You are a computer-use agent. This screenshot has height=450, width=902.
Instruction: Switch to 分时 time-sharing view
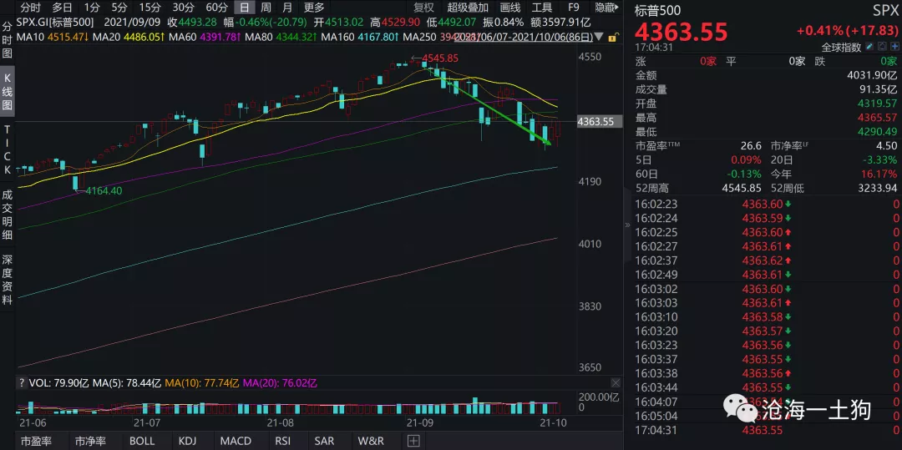(30, 8)
